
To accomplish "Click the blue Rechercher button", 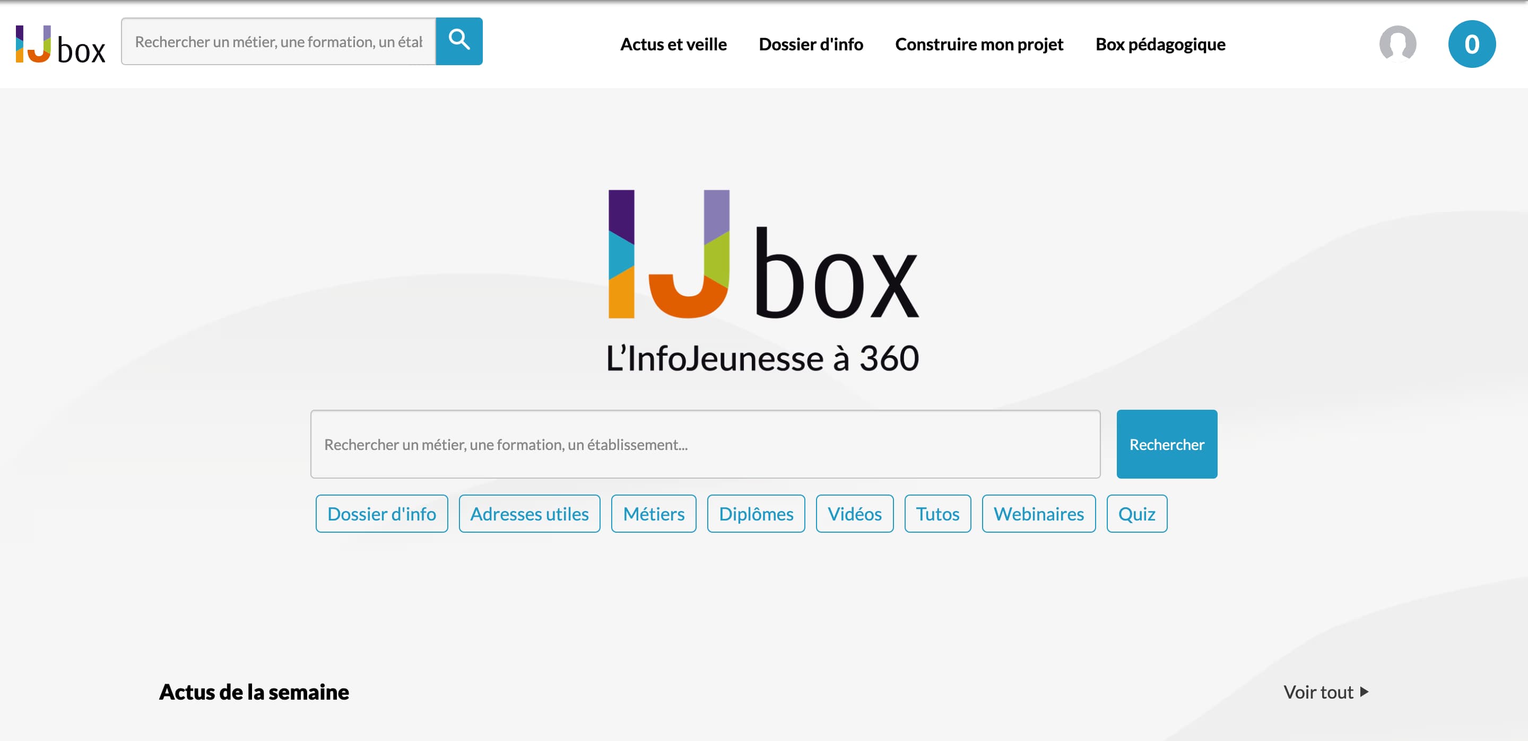I will click(1166, 444).
